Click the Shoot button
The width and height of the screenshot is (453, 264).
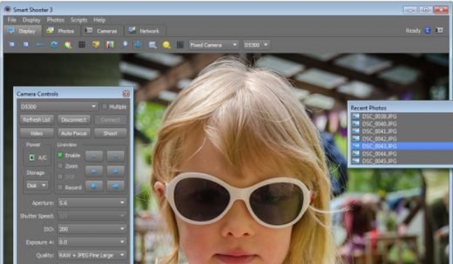pos(110,133)
